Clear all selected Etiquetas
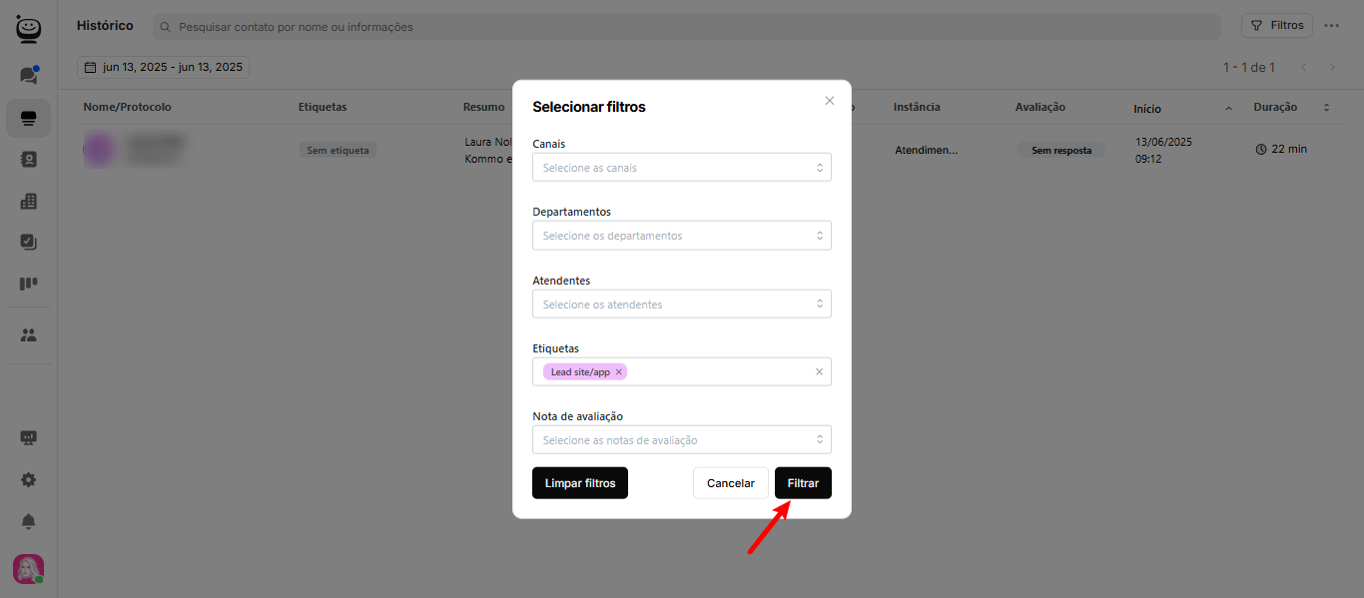 [819, 372]
